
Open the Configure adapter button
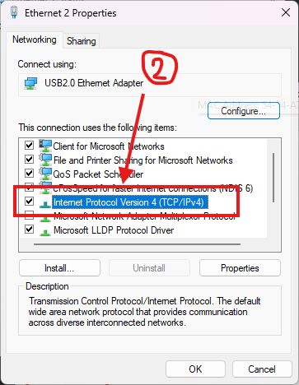point(244,111)
